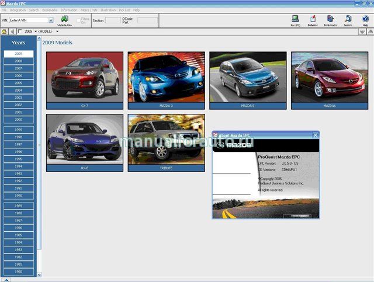Open the Bookmarks menu
This screenshot has width=374, height=282.
click(x=50, y=10)
